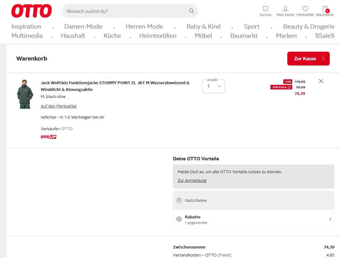Screen dimensions: 339x258
Task: Click the OTTO logo
Action: [x=31, y=11]
